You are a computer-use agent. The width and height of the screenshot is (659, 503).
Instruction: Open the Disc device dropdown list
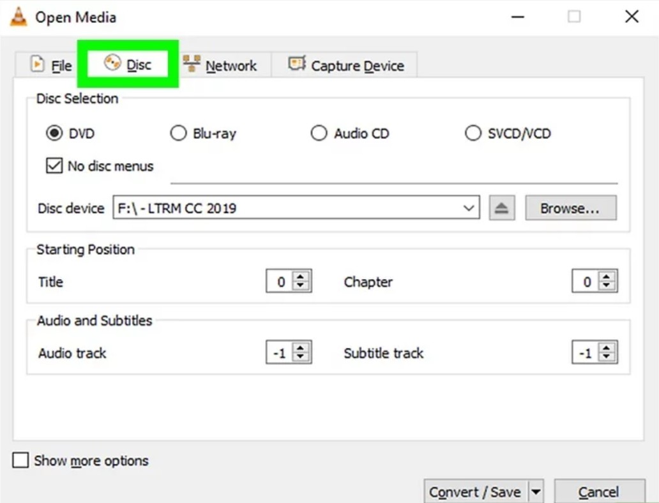(469, 207)
